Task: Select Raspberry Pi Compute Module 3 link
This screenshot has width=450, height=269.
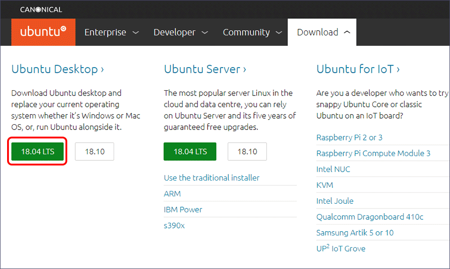Action: (x=373, y=153)
